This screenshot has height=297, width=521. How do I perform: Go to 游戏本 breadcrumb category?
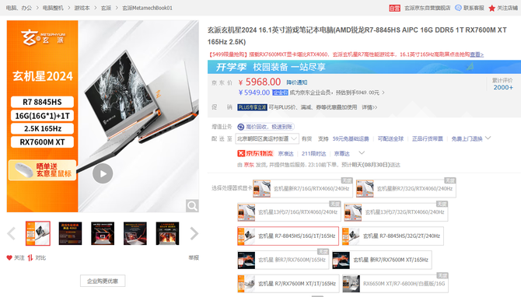[x=82, y=8]
